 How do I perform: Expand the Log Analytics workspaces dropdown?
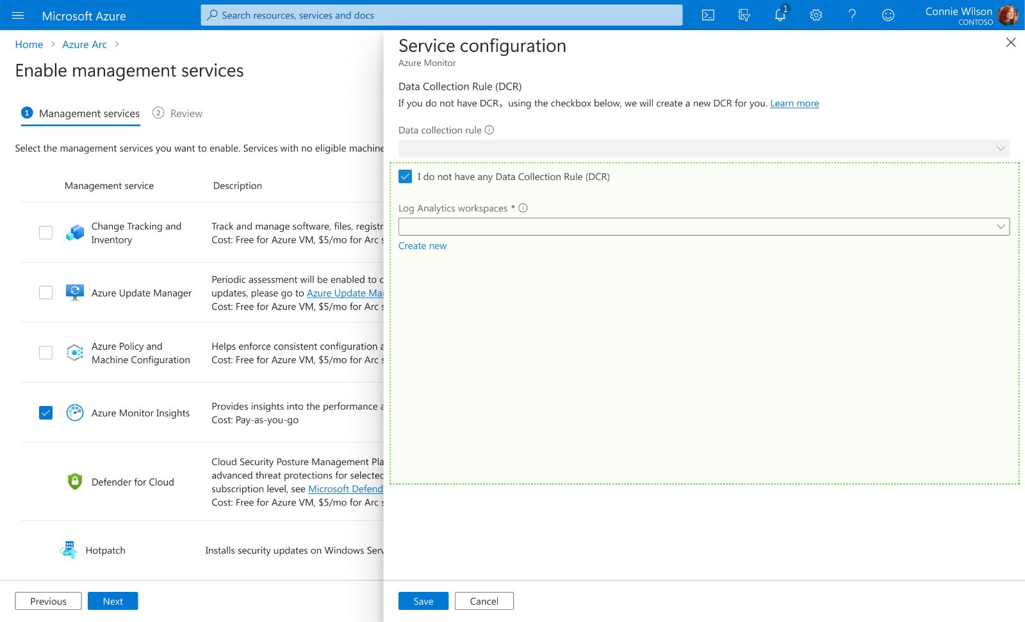pyautogui.click(x=703, y=227)
